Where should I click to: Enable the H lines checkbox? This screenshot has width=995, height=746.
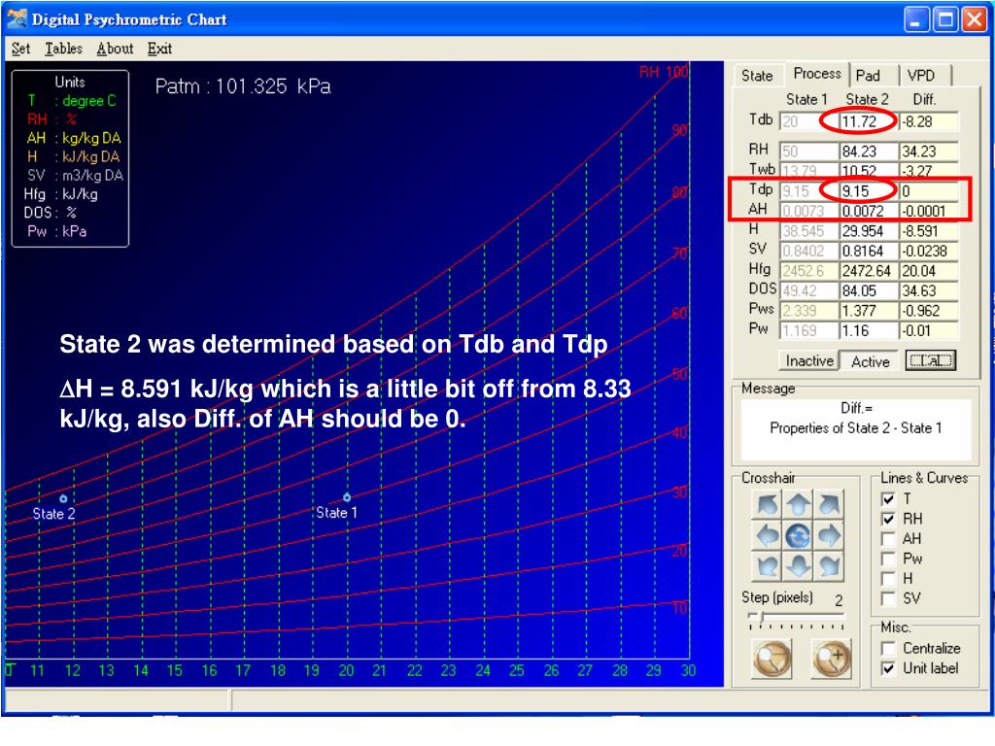pyautogui.click(x=889, y=579)
